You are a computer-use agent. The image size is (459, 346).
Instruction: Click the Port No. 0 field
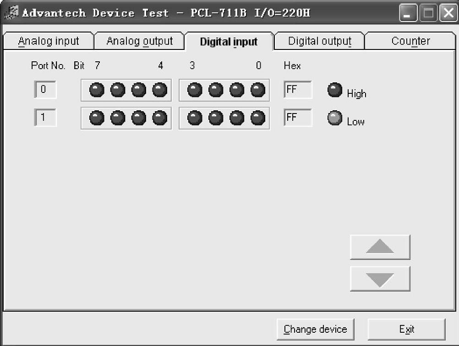point(45,90)
